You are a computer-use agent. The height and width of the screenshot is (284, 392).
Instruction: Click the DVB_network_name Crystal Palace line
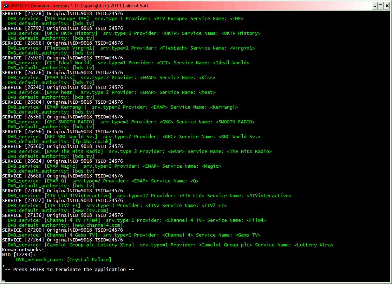click(64, 259)
